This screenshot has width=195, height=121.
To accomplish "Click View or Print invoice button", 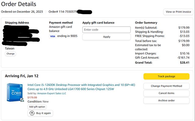I will (178, 12).
